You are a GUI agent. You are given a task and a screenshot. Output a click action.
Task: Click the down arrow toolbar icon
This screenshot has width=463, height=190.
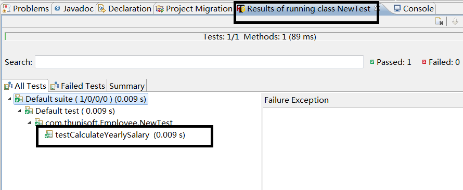[455, 21]
